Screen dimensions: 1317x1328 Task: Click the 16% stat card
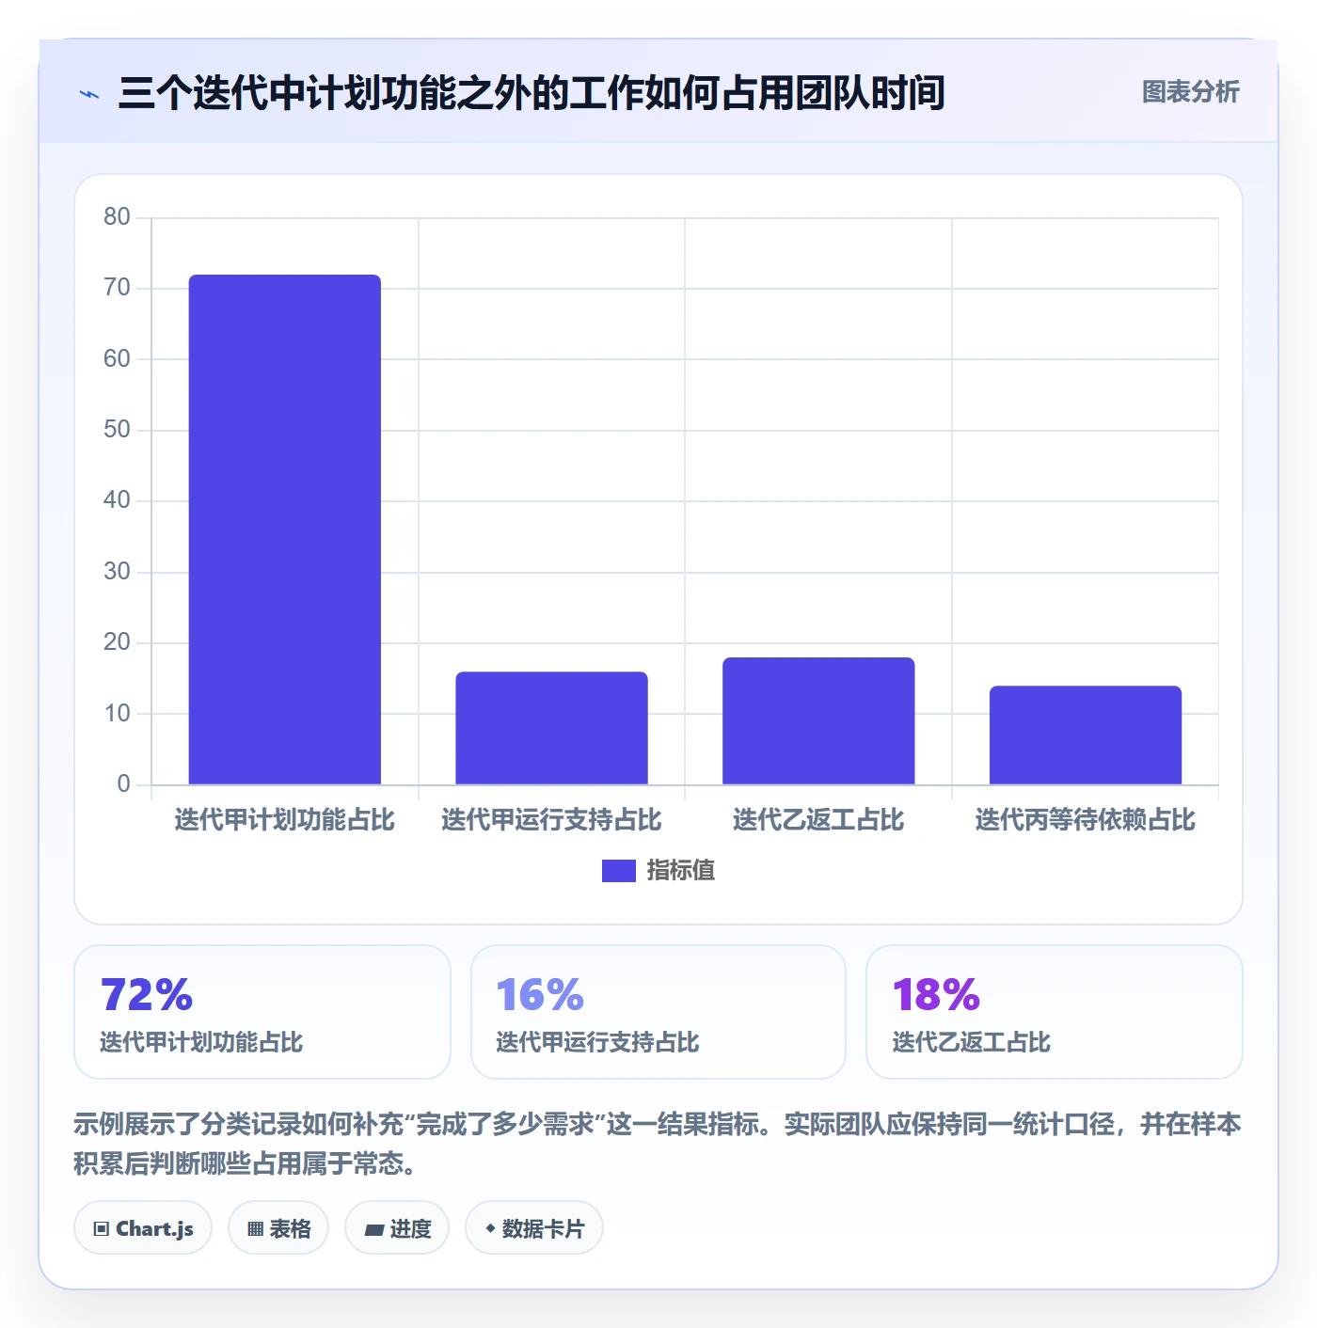[x=658, y=1012]
